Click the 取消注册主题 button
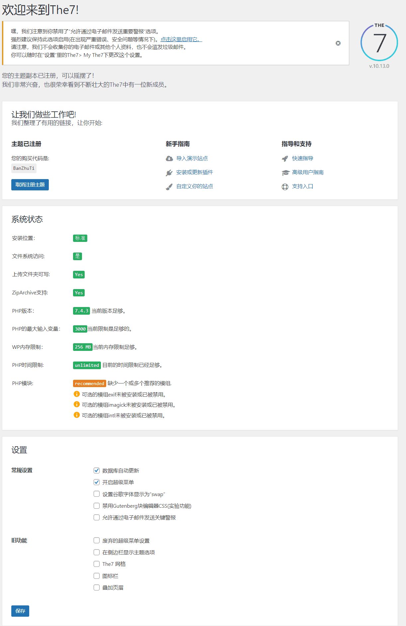The height and width of the screenshot is (626, 406). click(x=30, y=185)
